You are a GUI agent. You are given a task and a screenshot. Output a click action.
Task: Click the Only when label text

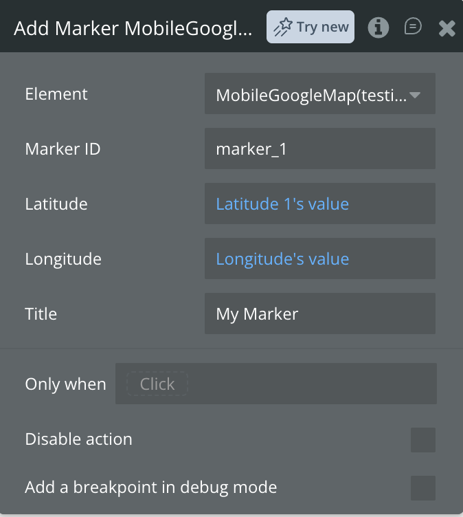pyautogui.click(x=65, y=384)
